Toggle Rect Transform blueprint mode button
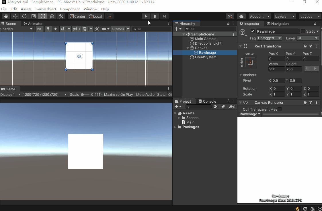322x211 pixels. pos(308,69)
